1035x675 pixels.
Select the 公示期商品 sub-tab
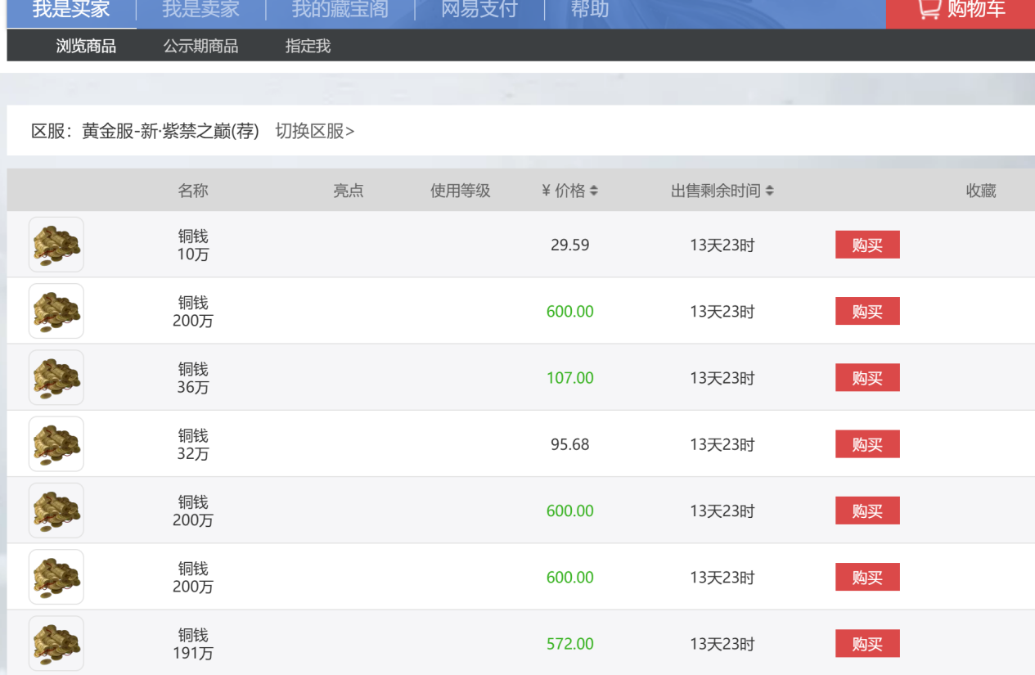pos(200,47)
